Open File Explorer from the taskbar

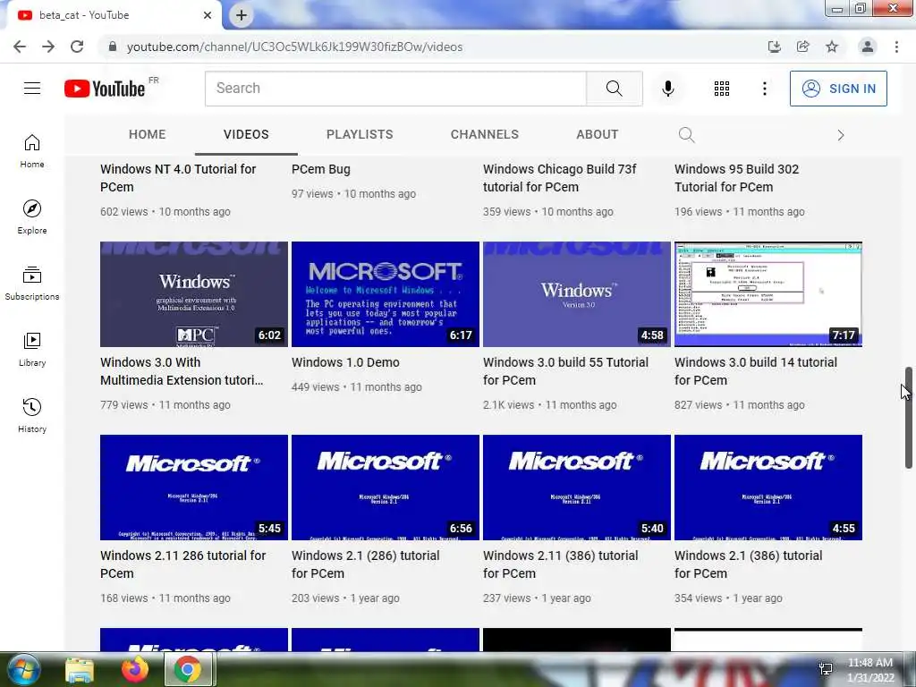coord(80,670)
